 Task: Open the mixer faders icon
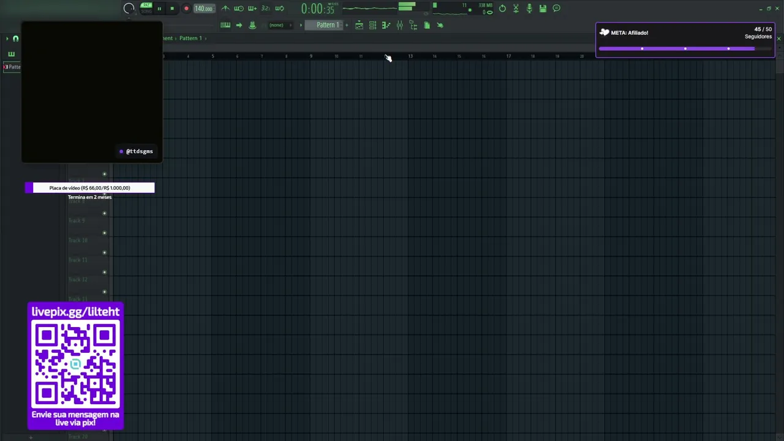click(399, 25)
